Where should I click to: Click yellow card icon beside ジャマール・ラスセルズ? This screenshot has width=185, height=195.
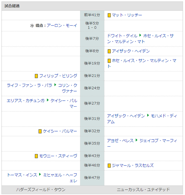pyautogui.click(x=109, y=166)
